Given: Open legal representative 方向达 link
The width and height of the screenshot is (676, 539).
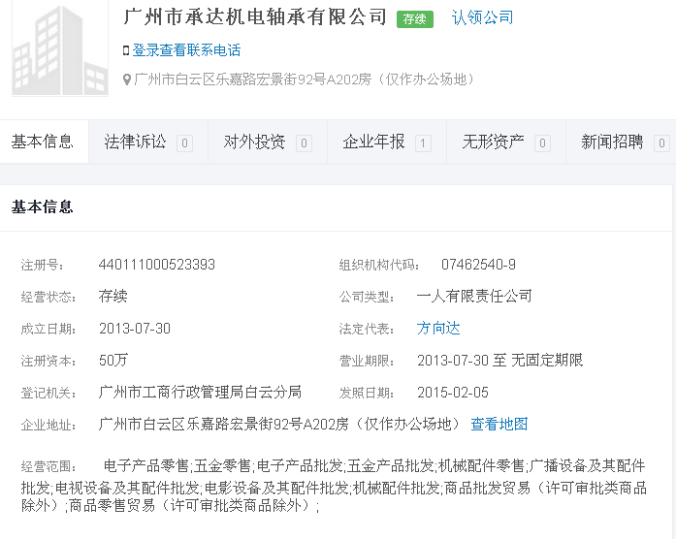Looking at the screenshot, I should coord(438,329).
